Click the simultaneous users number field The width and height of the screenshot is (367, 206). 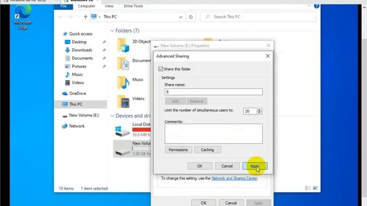[250, 111]
